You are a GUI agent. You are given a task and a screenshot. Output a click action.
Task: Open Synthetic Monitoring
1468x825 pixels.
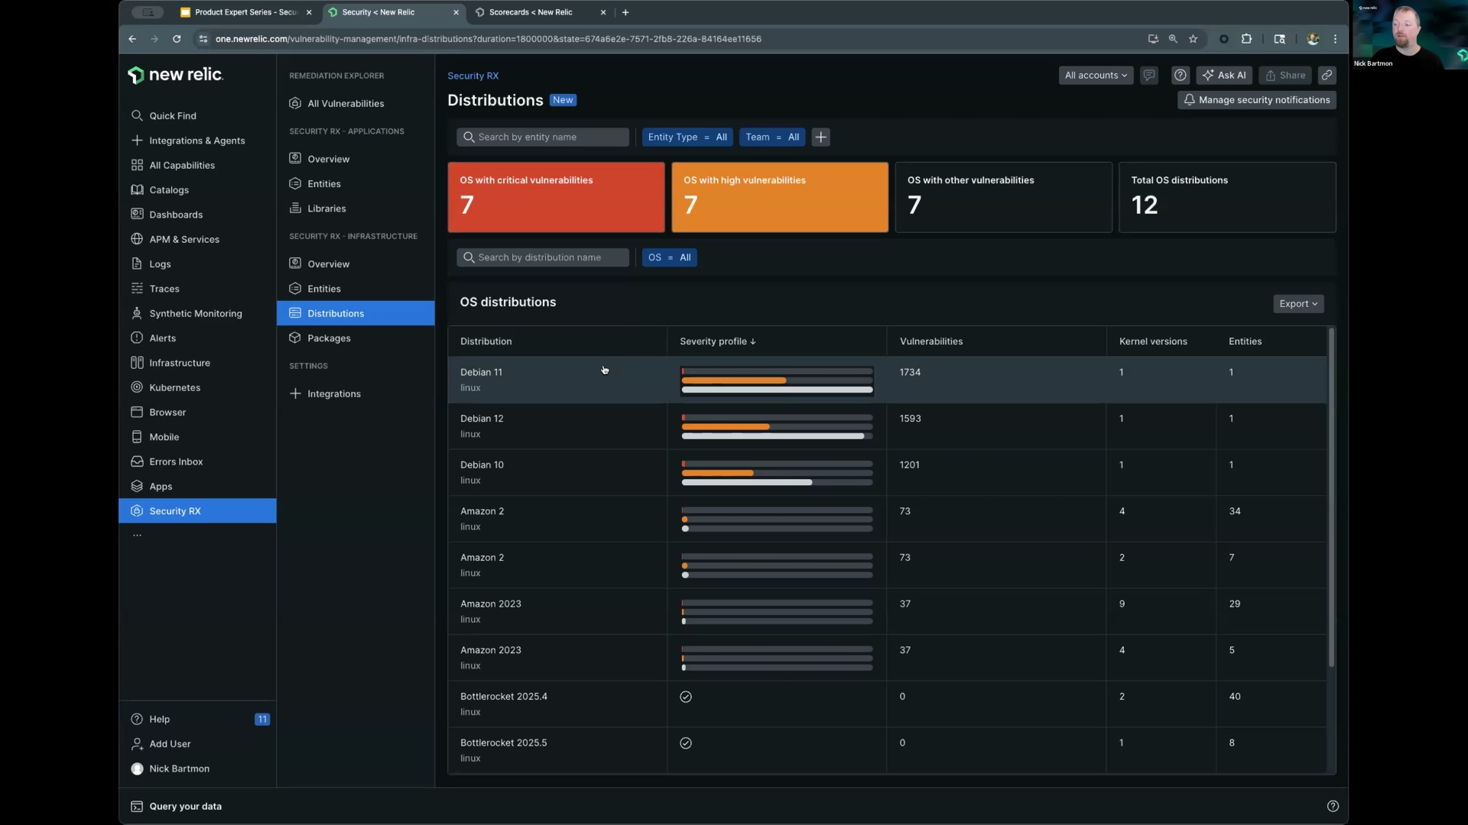point(195,313)
